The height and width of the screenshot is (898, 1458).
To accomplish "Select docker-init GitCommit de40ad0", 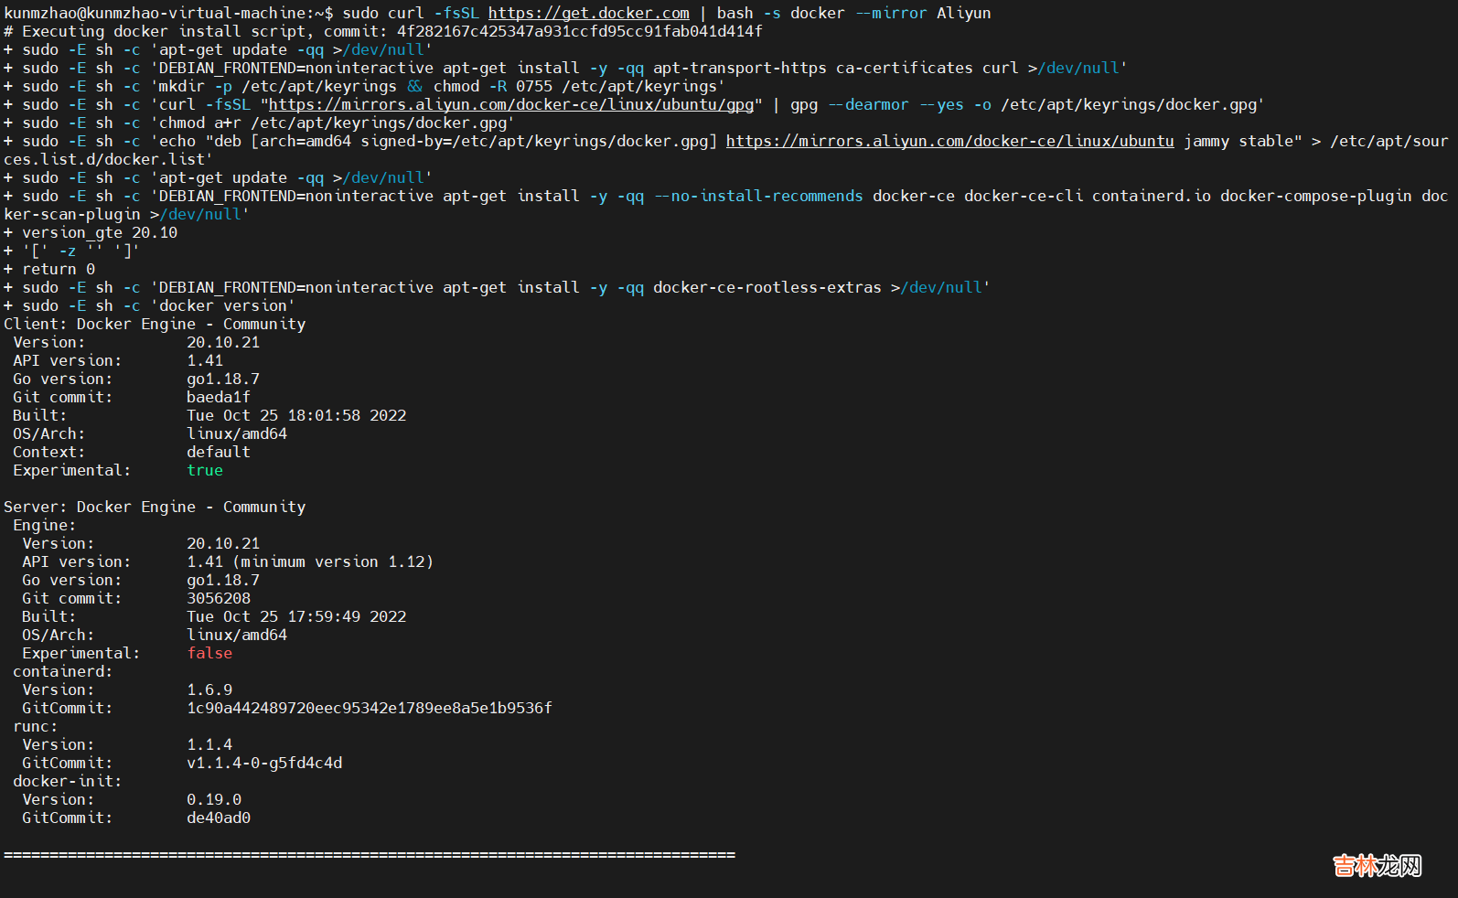I will (219, 818).
